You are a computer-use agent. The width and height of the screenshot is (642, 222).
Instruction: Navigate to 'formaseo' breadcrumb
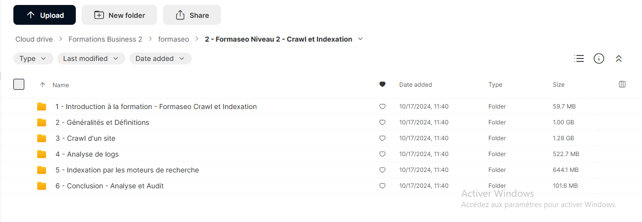[173, 39]
